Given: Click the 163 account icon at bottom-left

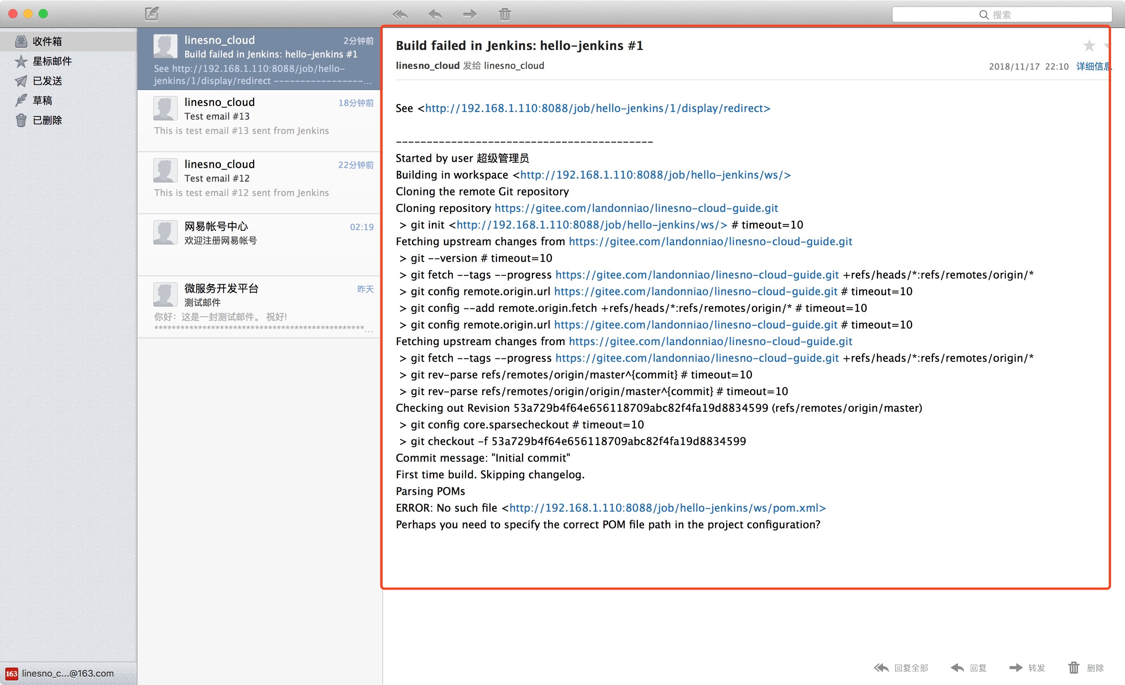Looking at the screenshot, I should (x=11, y=674).
